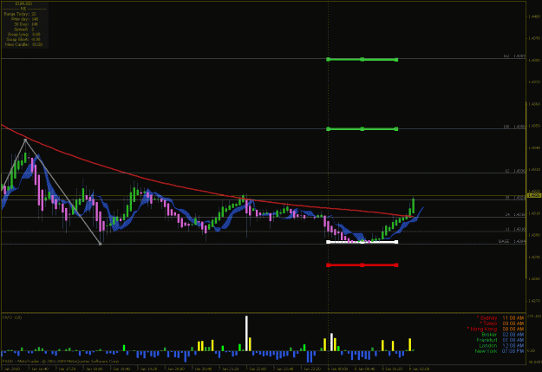This screenshot has height=372, width=542.
Task: Click the 24 Fibonacci level label
Action: point(515,214)
